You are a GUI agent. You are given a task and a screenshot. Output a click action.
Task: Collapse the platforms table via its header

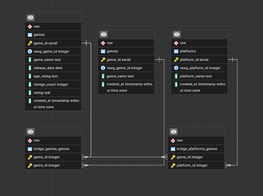176,34
